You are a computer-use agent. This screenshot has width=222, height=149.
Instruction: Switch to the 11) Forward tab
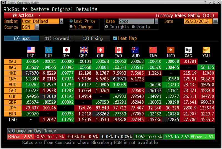pos(57,38)
